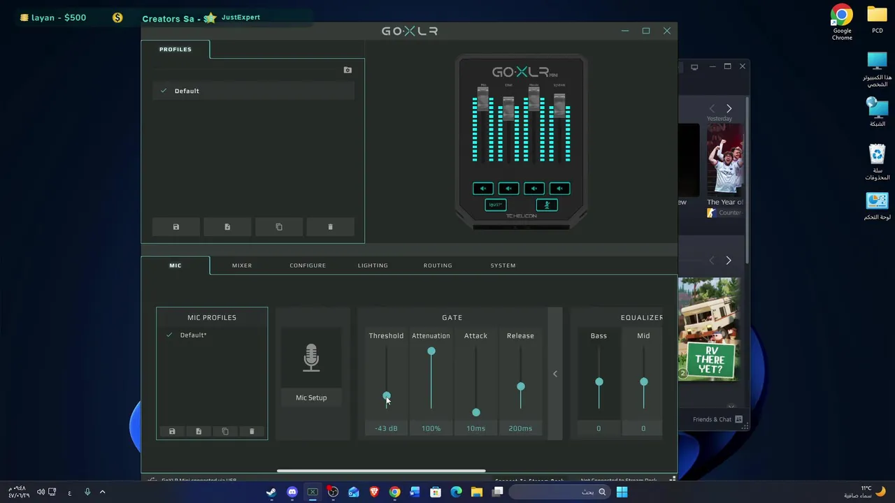
Task: Click the -43 dB Threshold value
Action: [x=386, y=428]
